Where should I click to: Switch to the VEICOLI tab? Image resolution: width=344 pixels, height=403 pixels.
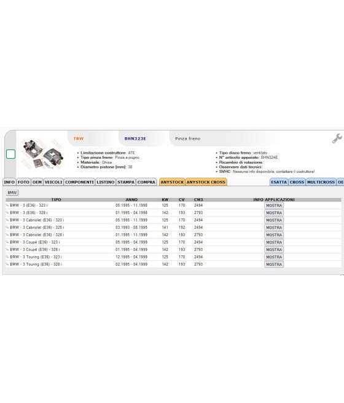coord(53,182)
